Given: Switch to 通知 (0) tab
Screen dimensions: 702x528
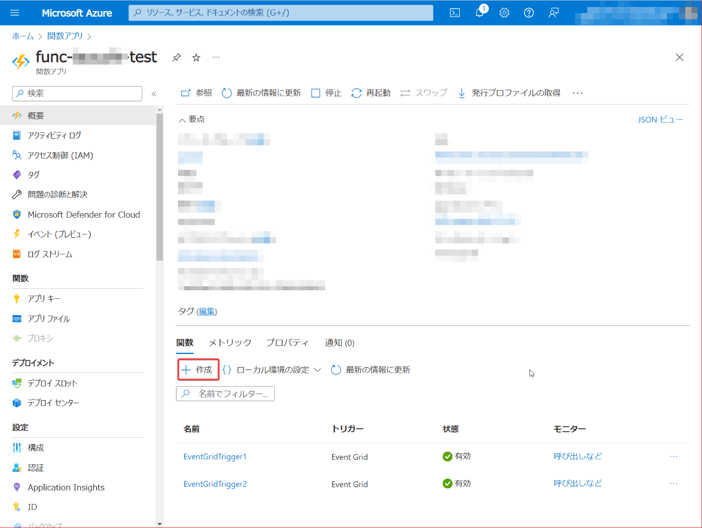Looking at the screenshot, I should [x=339, y=343].
